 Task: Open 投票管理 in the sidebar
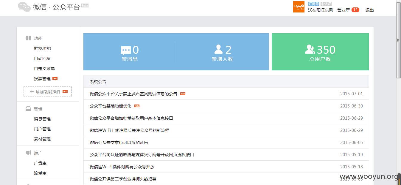[42, 79]
